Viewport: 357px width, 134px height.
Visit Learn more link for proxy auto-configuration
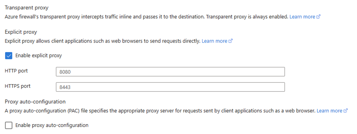coord(330,111)
